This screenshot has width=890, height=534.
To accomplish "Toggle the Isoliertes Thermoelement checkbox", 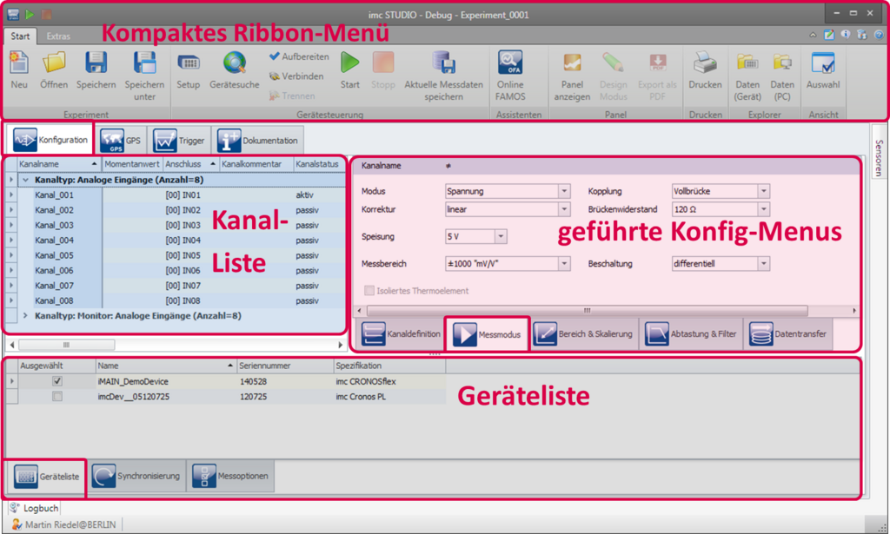I will click(x=368, y=290).
